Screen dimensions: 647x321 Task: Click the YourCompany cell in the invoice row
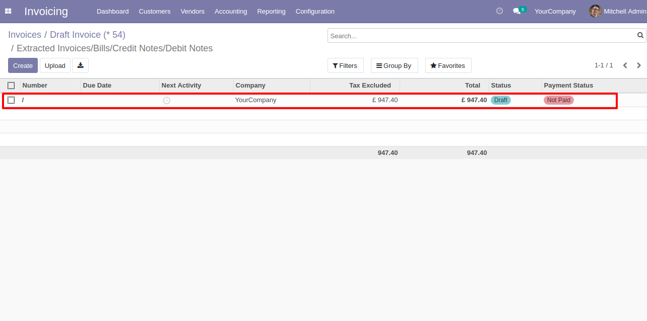coord(256,100)
